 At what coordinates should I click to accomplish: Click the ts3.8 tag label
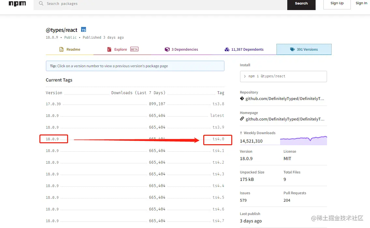coord(218,104)
